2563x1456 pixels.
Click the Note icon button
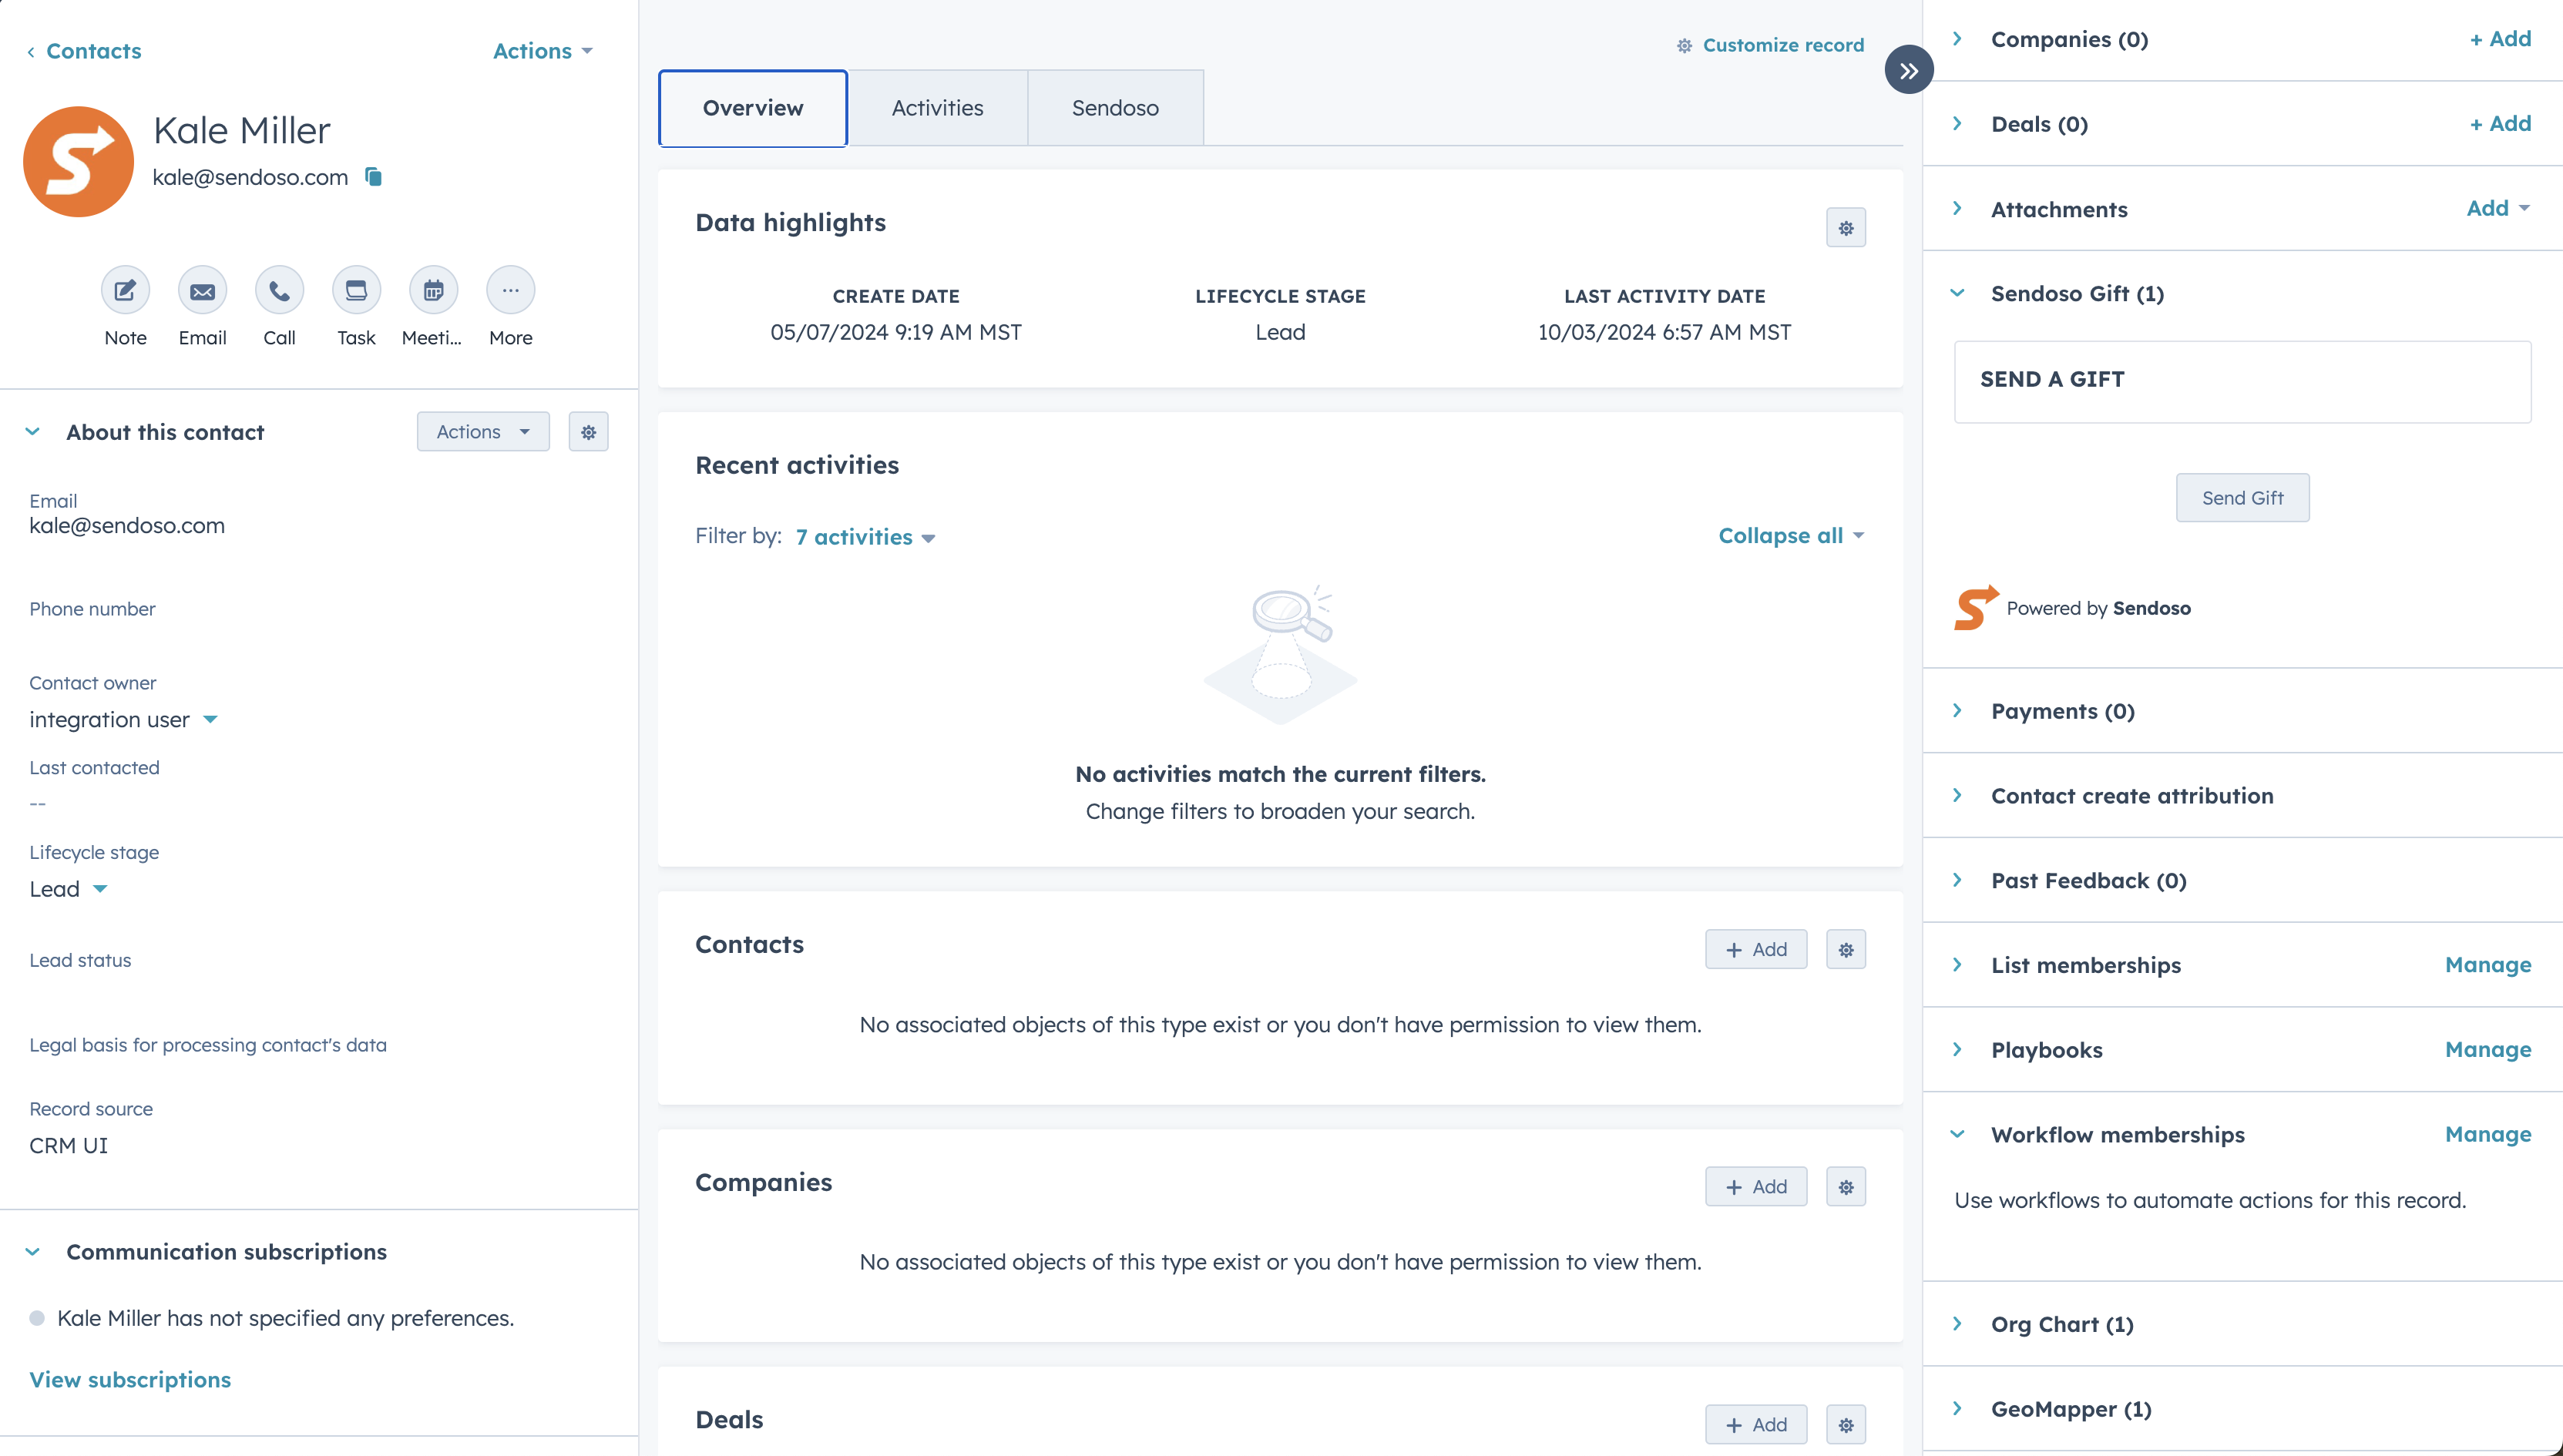[x=125, y=291]
